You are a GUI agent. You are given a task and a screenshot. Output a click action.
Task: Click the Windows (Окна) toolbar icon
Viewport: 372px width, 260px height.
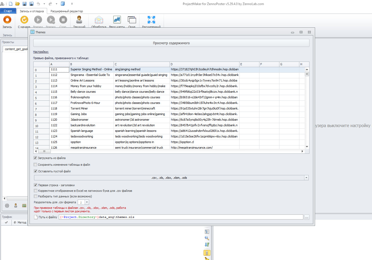click(132, 20)
